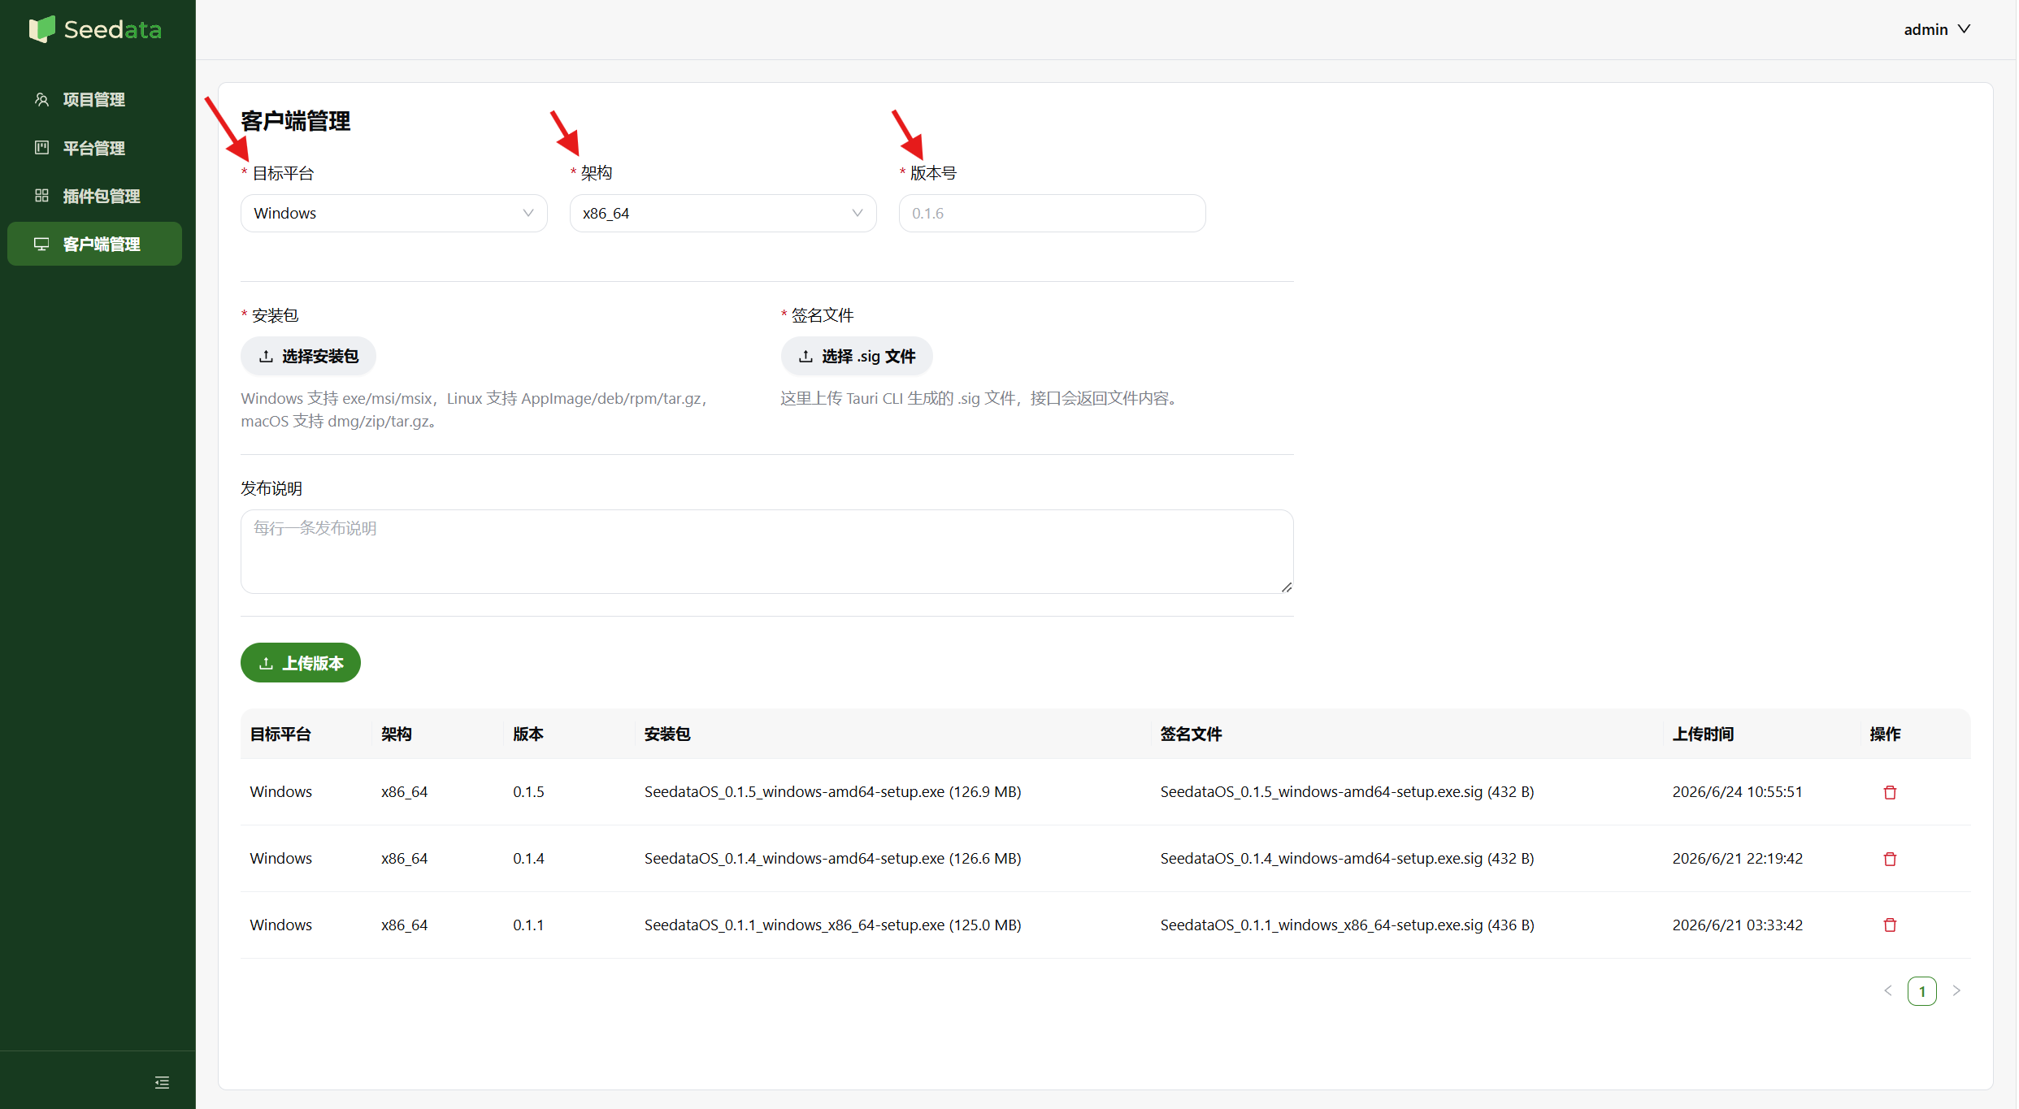Click the 上传时间 column header

(1703, 734)
